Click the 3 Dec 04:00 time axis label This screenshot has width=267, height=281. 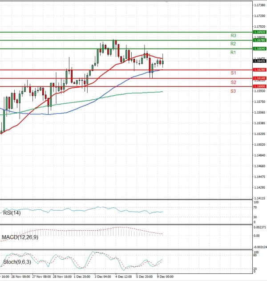(x=103, y=277)
